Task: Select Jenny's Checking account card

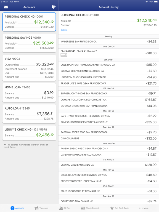Action: click(x=29, y=133)
